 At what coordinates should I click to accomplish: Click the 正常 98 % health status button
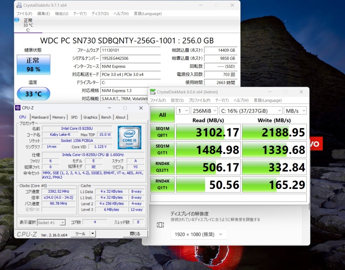click(34, 65)
